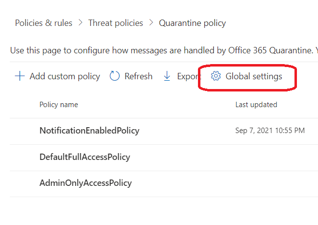Click the Global settings gear icon
The width and height of the screenshot is (318, 225).
216,76
